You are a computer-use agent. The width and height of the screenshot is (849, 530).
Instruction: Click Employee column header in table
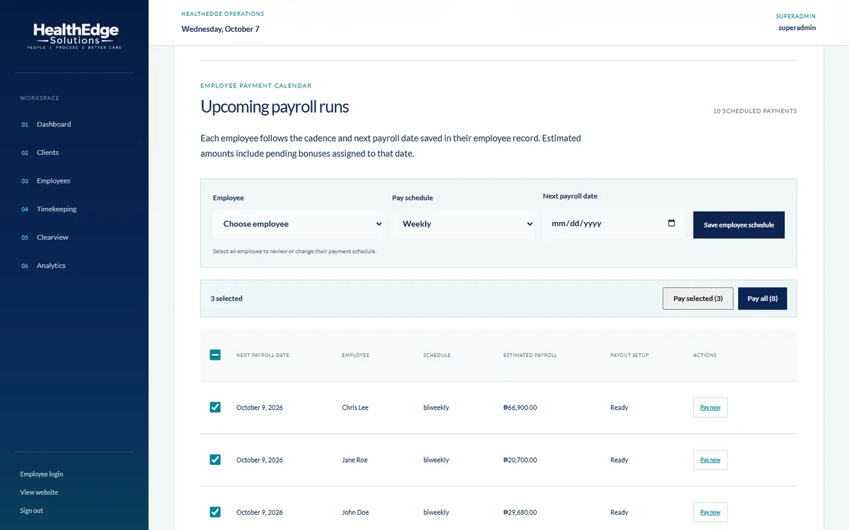point(356,355)
